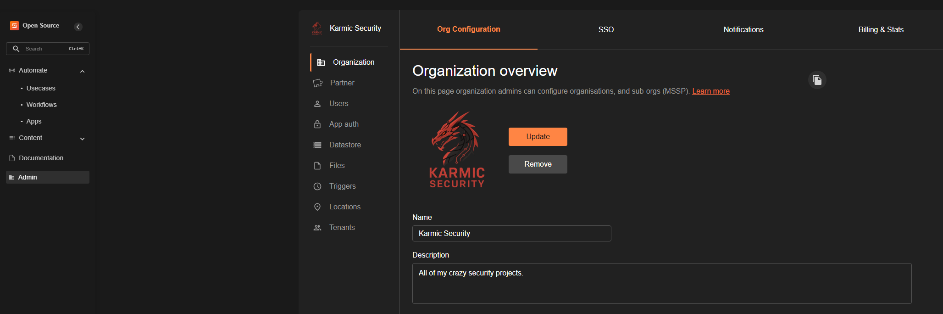Click the search magnifier icon
Viewport: 943px width, 314px height.
click(16, 49)
